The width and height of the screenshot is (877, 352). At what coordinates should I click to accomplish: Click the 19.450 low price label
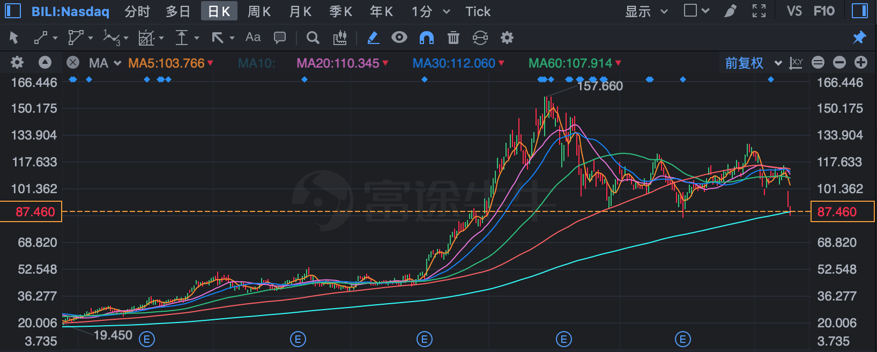pos(113,335)
